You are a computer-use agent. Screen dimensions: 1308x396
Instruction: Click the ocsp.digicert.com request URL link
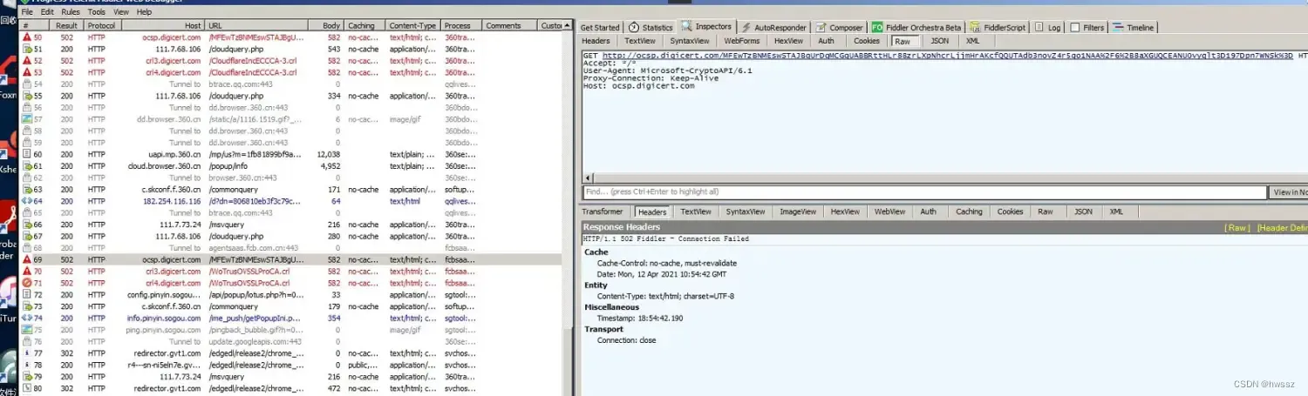[947, 56]
